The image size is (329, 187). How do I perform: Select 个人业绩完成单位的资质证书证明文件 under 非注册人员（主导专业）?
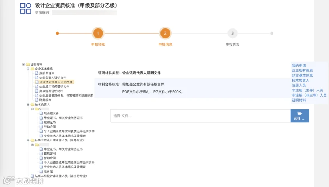point(69,162)
